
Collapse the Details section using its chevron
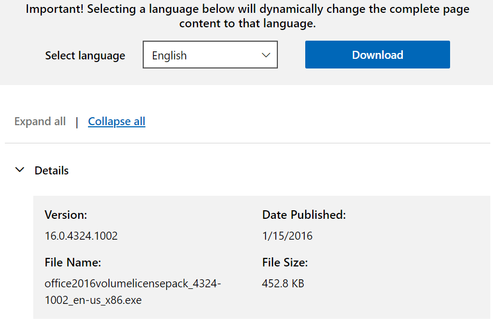(20, 170)
